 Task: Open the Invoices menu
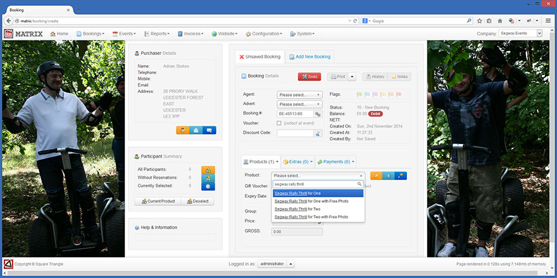[x=191, y=33]
